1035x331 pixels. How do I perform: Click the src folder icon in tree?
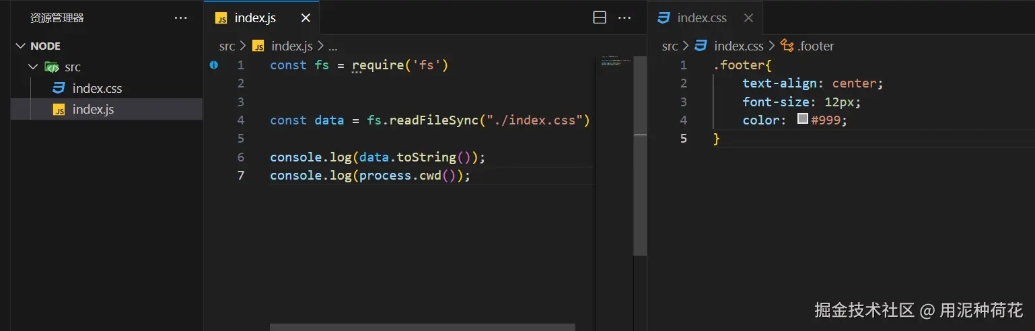coord(52,67)
